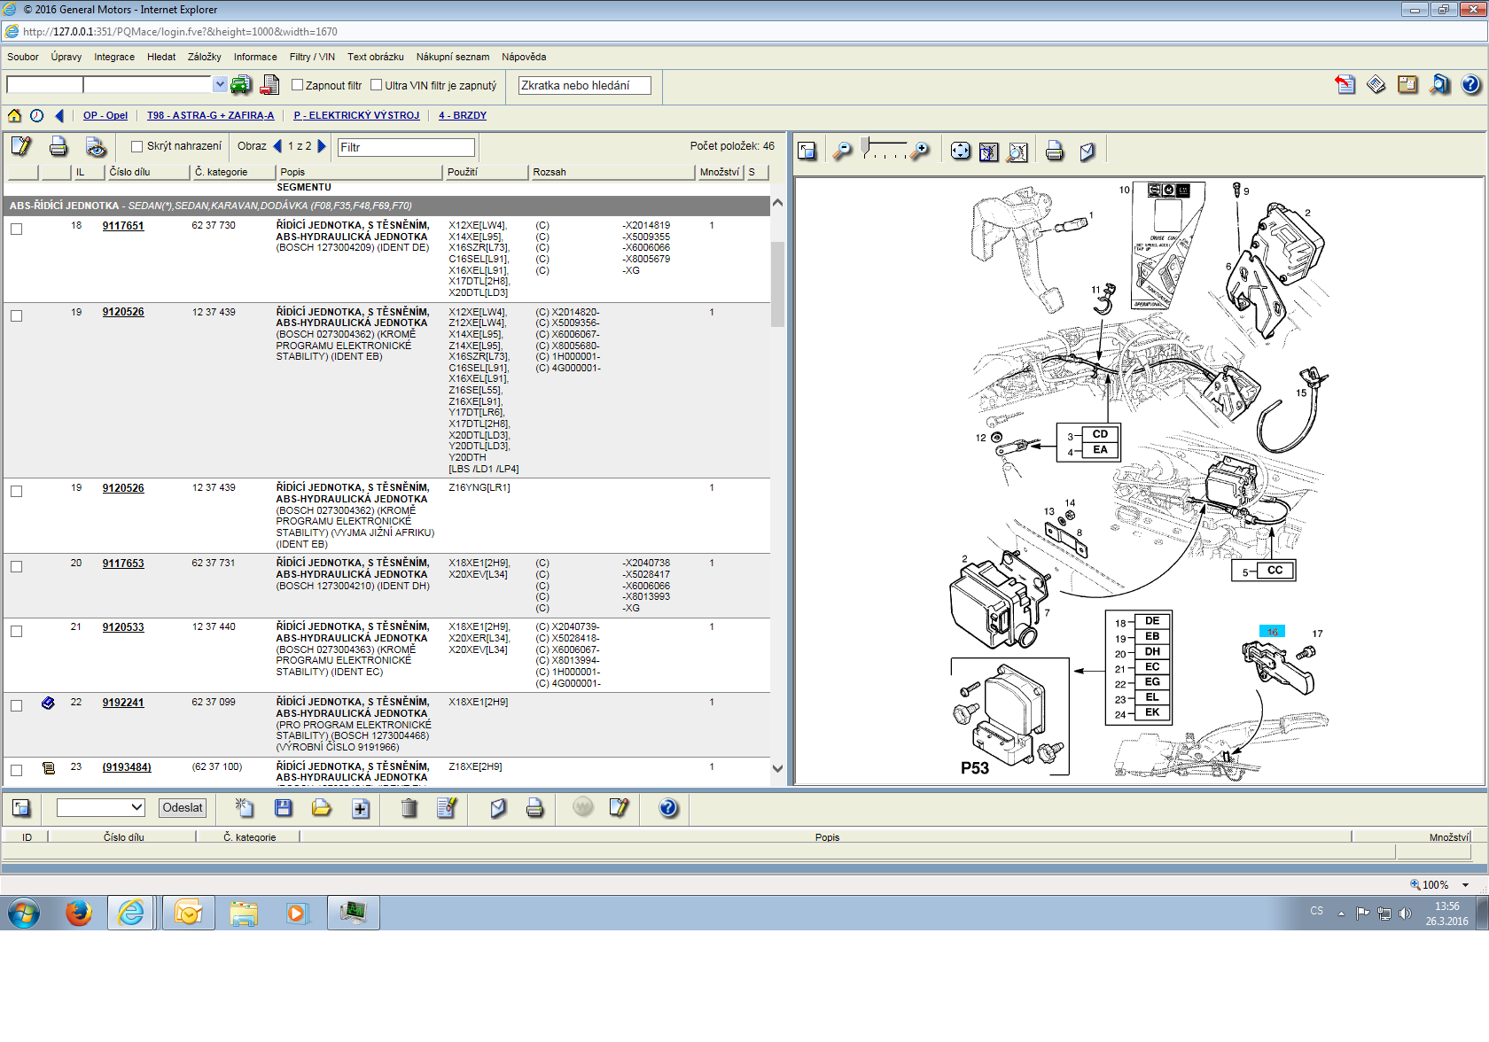Open the VIN input dropdown arrow
Screen dimensions: 1489x1042
[220, 84]
